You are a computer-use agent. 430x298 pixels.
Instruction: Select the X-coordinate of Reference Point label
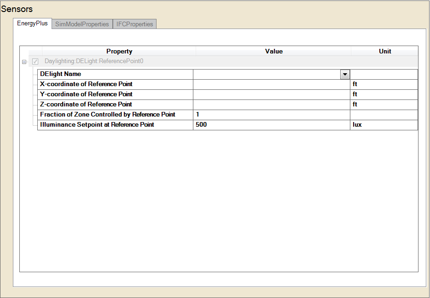[x=86, y=84]
